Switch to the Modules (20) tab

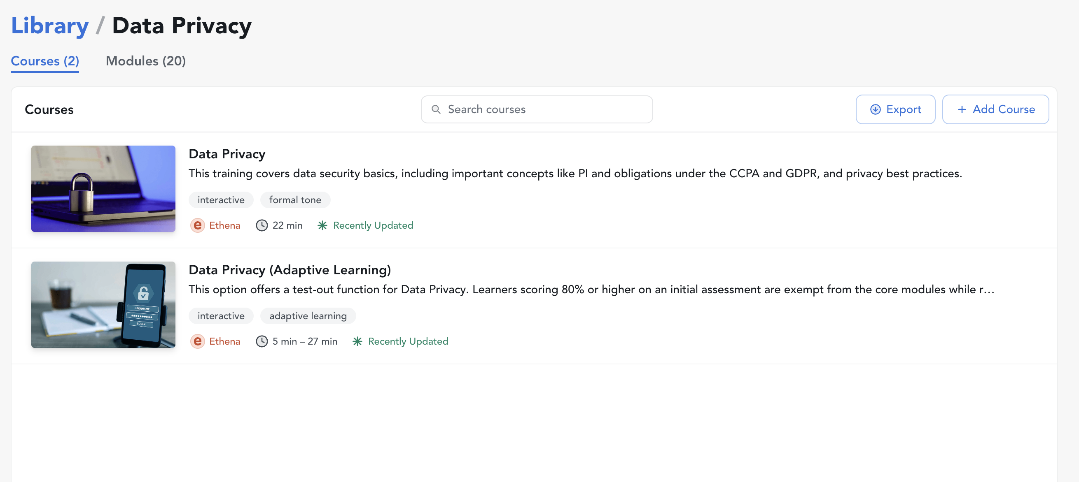coord(145,61)
